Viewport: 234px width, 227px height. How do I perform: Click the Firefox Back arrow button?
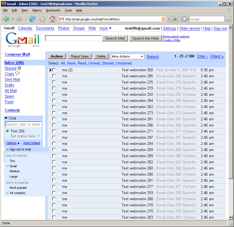6,19
